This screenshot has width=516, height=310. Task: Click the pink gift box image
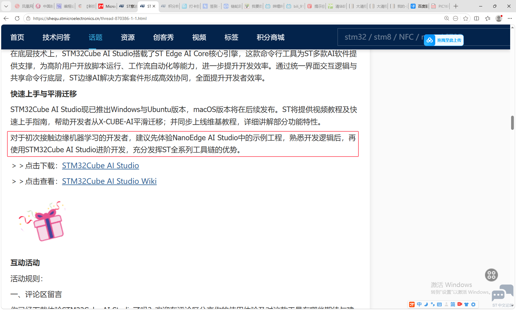[x=42, y=221]
